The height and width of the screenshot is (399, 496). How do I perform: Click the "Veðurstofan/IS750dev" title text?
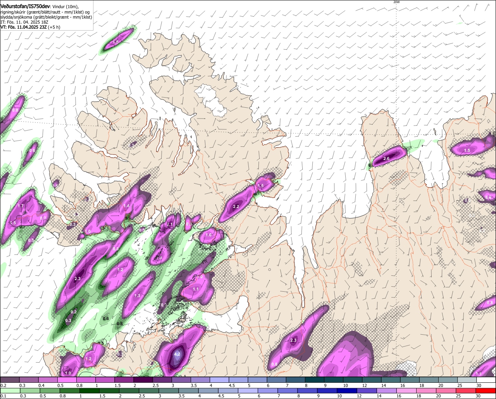(25, 6)
